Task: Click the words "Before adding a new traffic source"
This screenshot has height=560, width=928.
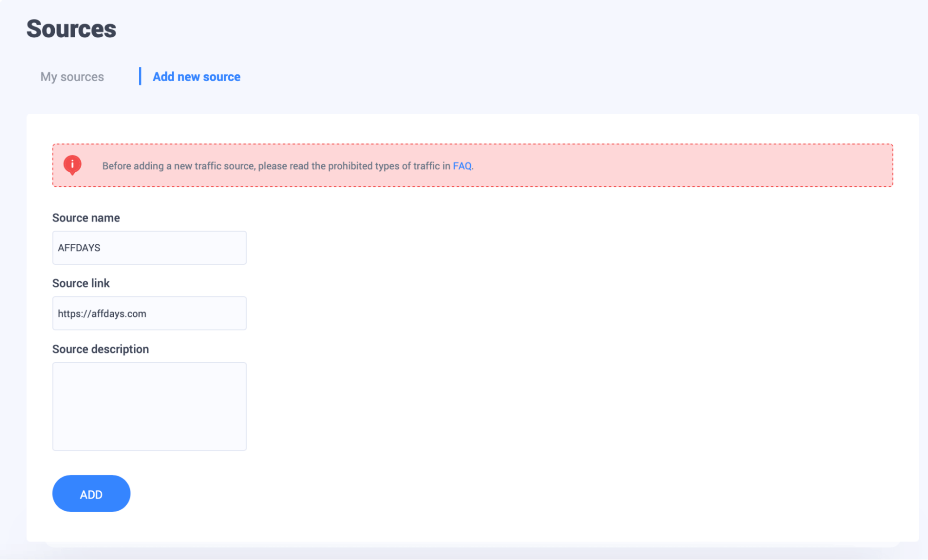Action: point(178,166)
